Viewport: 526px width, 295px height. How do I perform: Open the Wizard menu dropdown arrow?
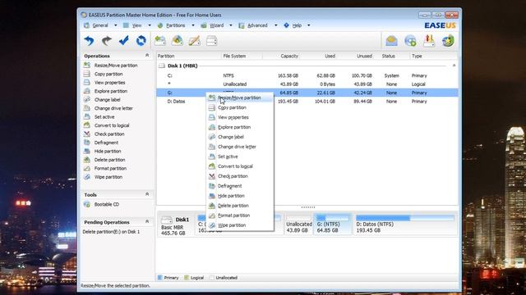click(x=230, y=25)
